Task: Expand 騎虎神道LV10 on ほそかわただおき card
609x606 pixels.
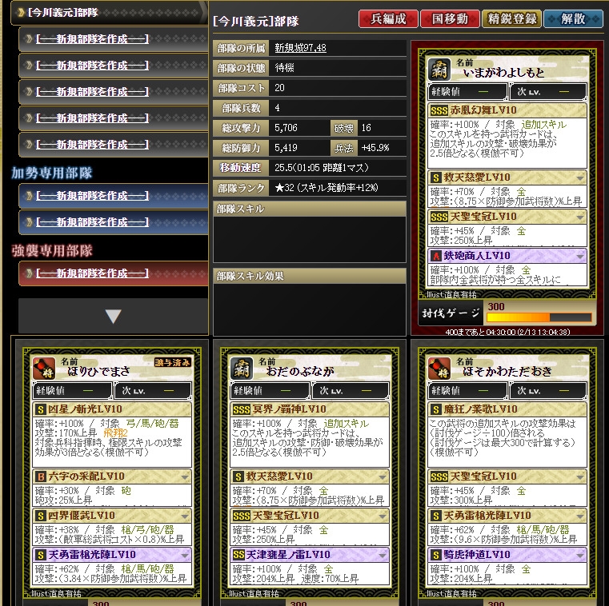Action: [x=580, y=555]
